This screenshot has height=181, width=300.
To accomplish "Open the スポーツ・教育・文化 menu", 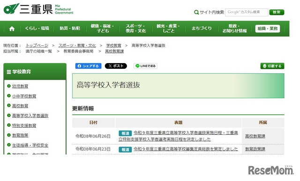I will tap(135, 29).
